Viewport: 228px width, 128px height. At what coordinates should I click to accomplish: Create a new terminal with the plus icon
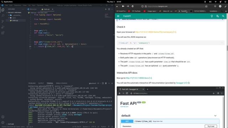click(x=98, y=83)
